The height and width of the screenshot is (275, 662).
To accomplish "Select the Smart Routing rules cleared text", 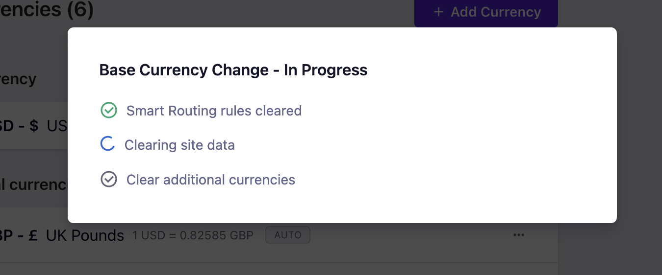I will coord(214,111).
